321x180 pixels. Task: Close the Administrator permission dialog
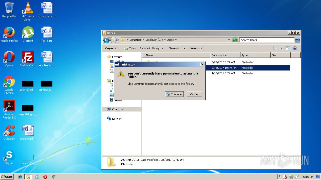click(202, 64)
